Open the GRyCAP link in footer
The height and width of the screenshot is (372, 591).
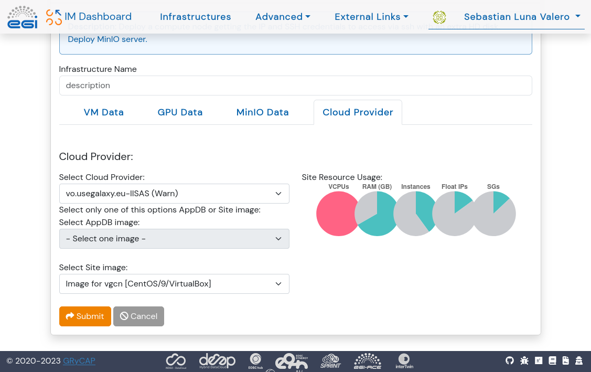79,361
